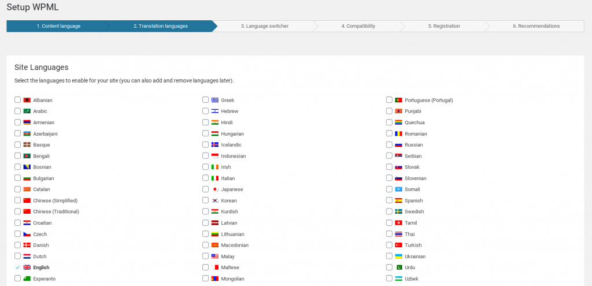This screenshot has height=286, width=592.
Task: Click the Uzbek flag icon
Action: 398,279
